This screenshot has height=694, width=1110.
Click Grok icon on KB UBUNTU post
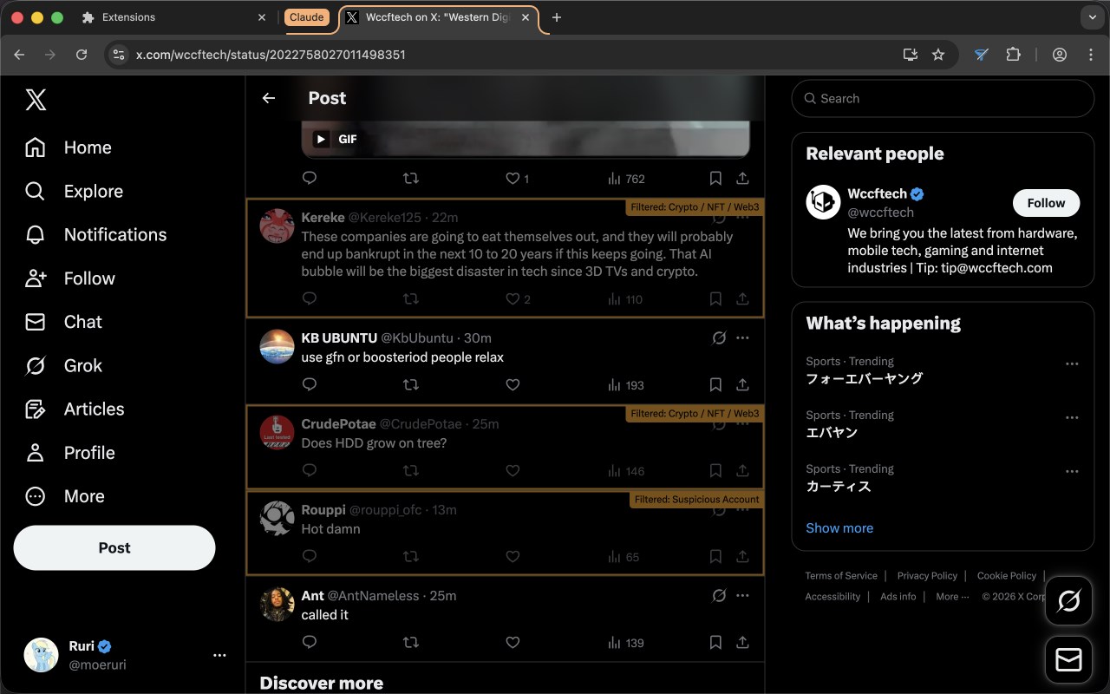tap(719, 337)
